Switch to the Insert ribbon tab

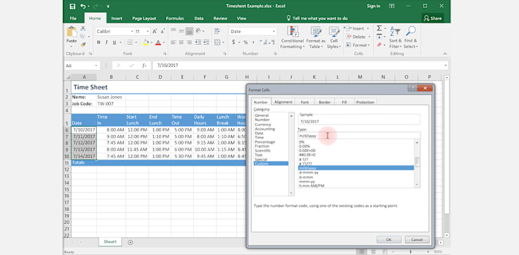tap(117, 19)
